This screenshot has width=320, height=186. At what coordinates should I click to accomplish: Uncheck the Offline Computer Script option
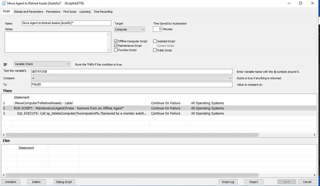(116, 41)
